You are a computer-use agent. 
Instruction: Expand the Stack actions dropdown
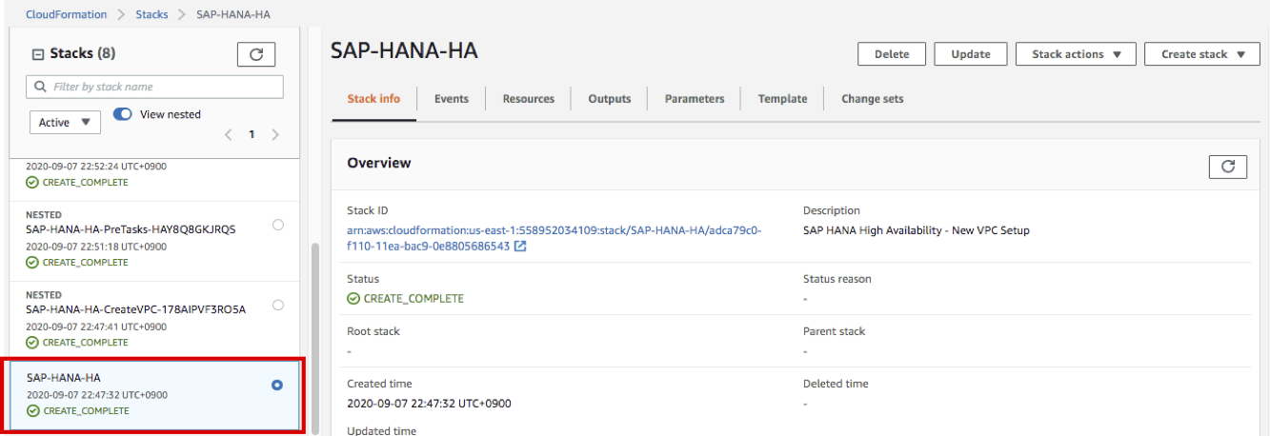[x=1075, y=54]
